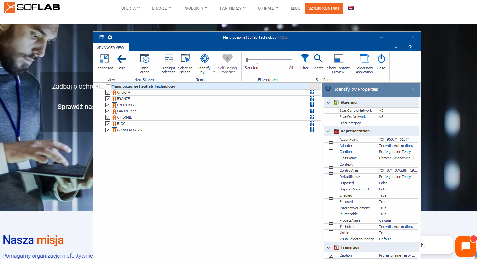Collapse the Representation property section
The image size is (477, 259).
328,131
